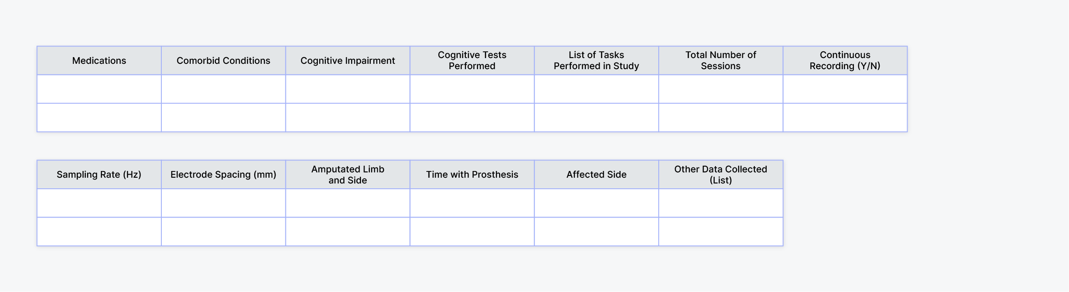Select the Affected Side header cell
The height and width of the screenshot is (292, 1069).
pos(597,175)
